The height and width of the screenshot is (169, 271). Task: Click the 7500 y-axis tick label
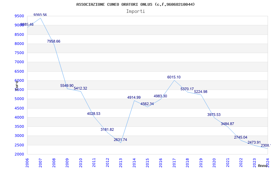19,53
